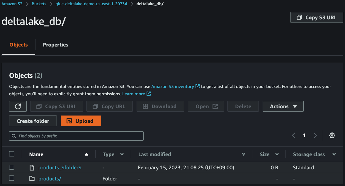Click the disabled Download button
Viewport: 345px width, 186px height.
pyautogui.click(x=160, y=106)
